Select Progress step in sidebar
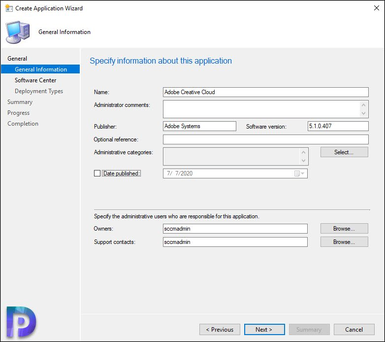385x342 pixels. point(18,113)
